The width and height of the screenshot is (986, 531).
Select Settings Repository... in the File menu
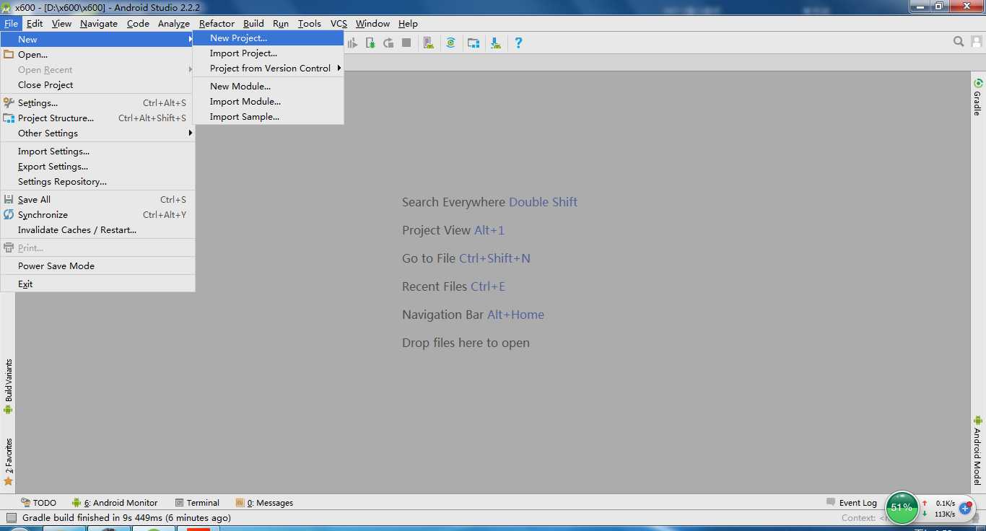tap(97, 182)
